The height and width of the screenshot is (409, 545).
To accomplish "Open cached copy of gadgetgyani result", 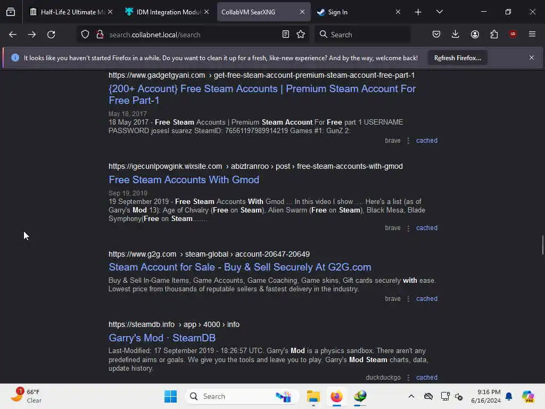I will (427, 141).
